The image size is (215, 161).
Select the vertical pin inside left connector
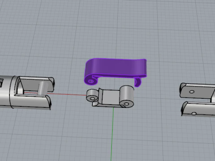coord(43,88)
